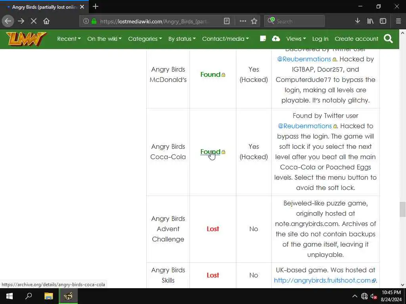Click 'Angry Birds Coca-Cola' cell
Viewport: 406px width, 304px height.
coord(168,152)
